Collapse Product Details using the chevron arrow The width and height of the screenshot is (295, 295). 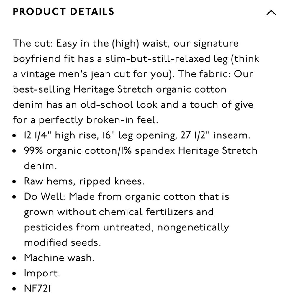pos(271,13)
